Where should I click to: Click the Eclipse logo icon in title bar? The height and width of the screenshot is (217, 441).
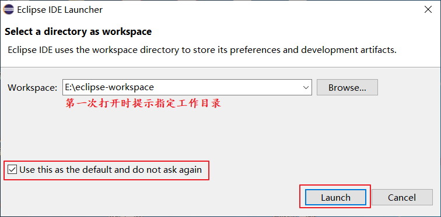click(x=9, y=9)
